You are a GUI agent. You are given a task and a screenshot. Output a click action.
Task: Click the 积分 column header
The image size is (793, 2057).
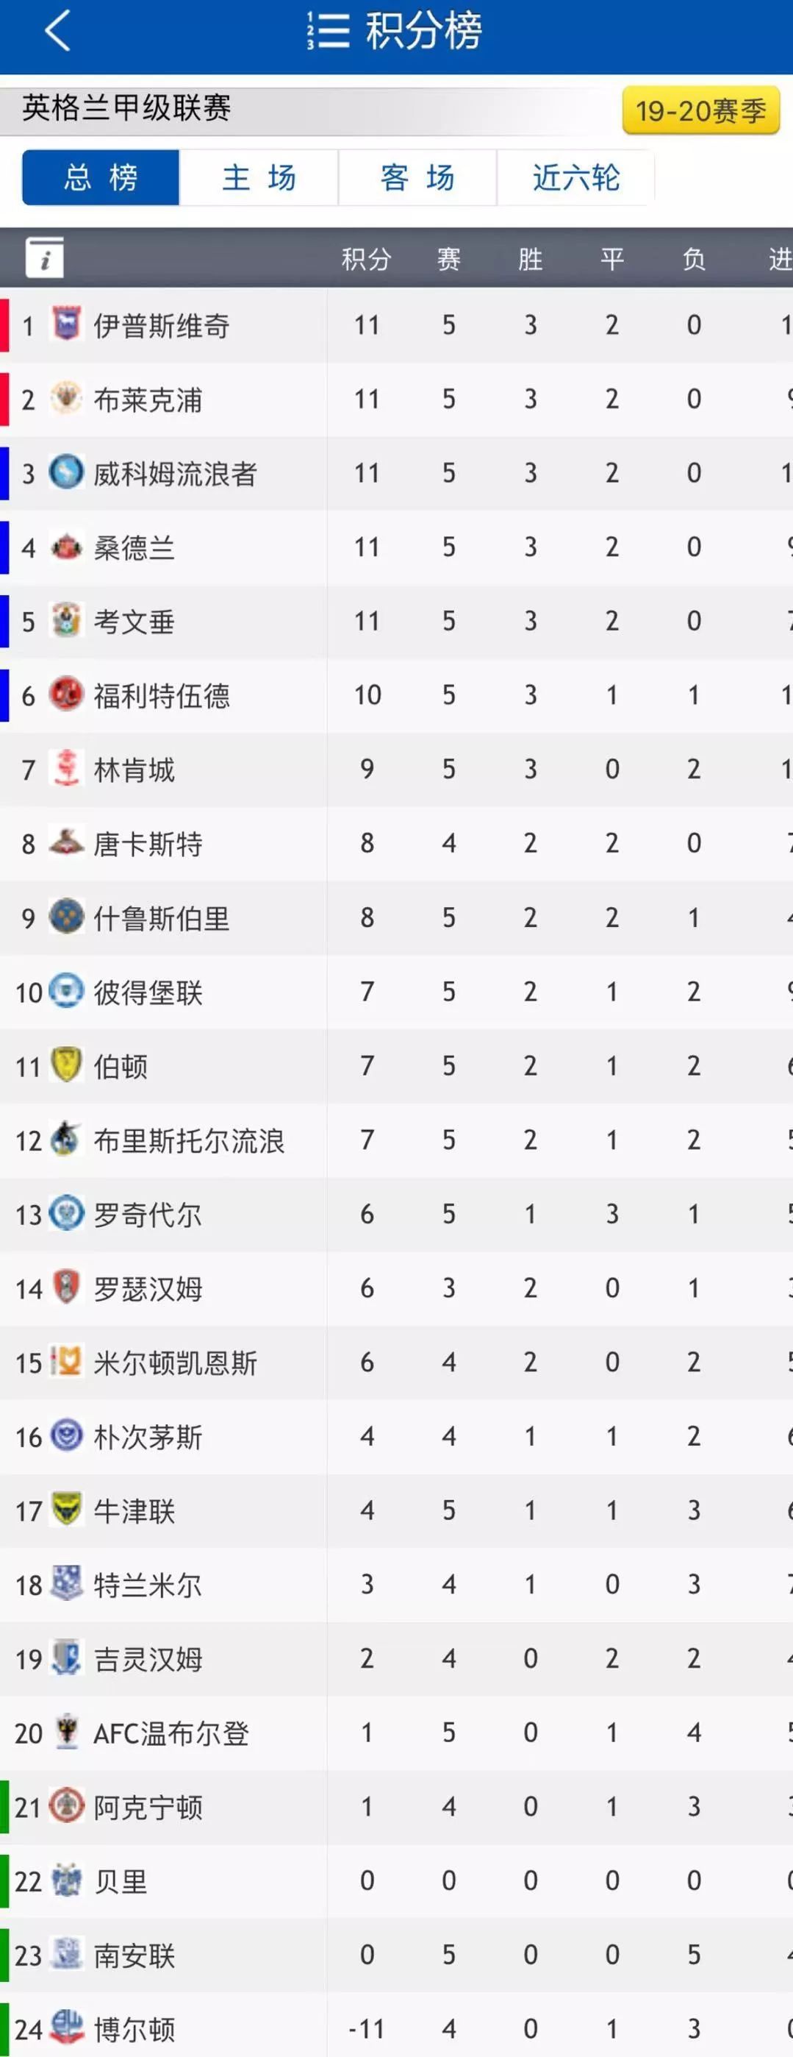366,259
